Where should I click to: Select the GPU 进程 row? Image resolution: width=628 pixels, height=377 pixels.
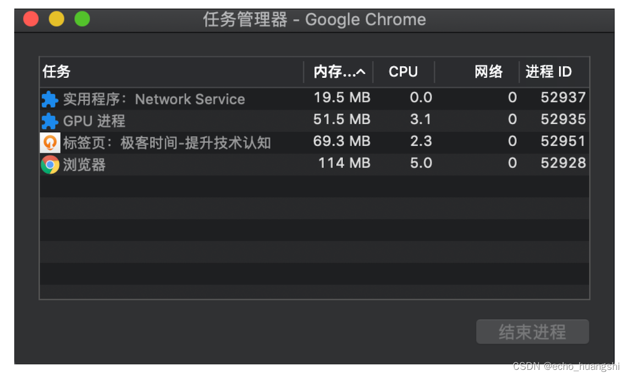tap(94, 121)
